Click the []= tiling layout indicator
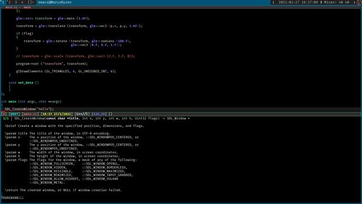This screenshot has width=362, height=204. tap(31, 2)
